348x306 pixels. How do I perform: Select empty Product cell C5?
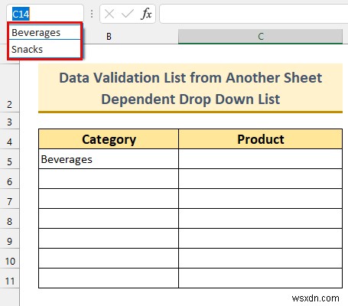260,159
